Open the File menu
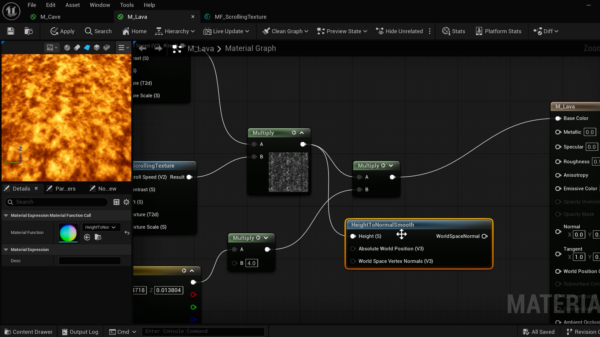Image resolution: width=600 pixels, height=337 pixels. click(32, 5)
